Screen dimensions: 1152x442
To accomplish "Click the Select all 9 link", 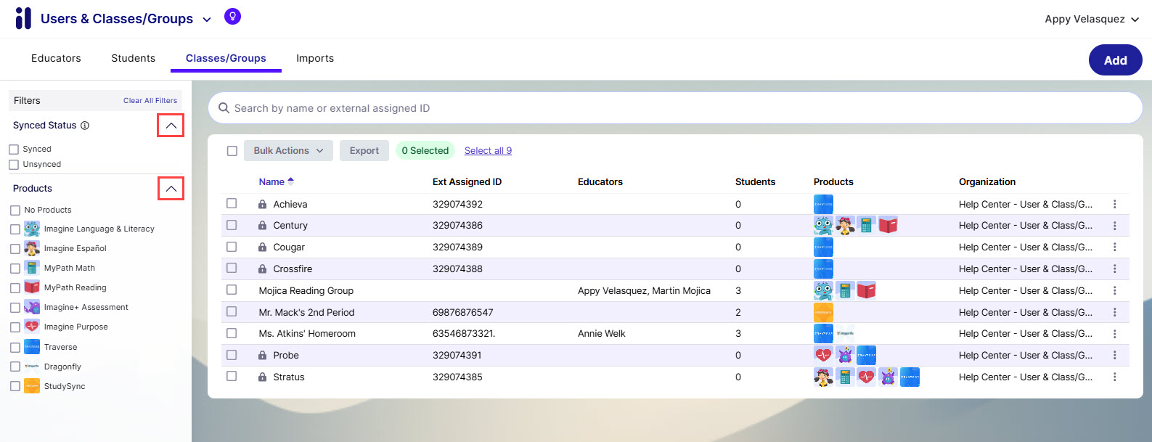I will [x=488, y=151].
